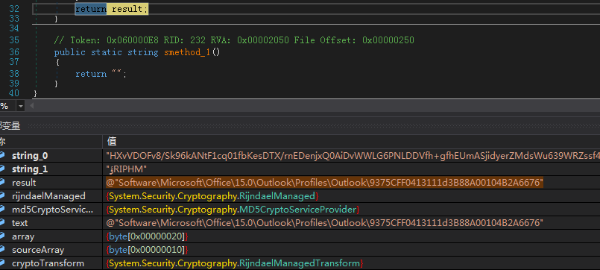Click the horizontal scrollbar left arrow

click(x=31, y=106)
